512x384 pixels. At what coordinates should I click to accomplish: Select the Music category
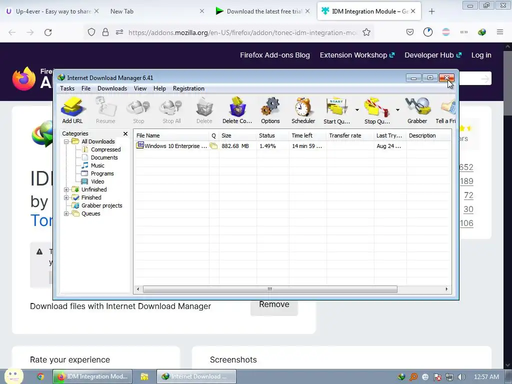coord(97,165)
